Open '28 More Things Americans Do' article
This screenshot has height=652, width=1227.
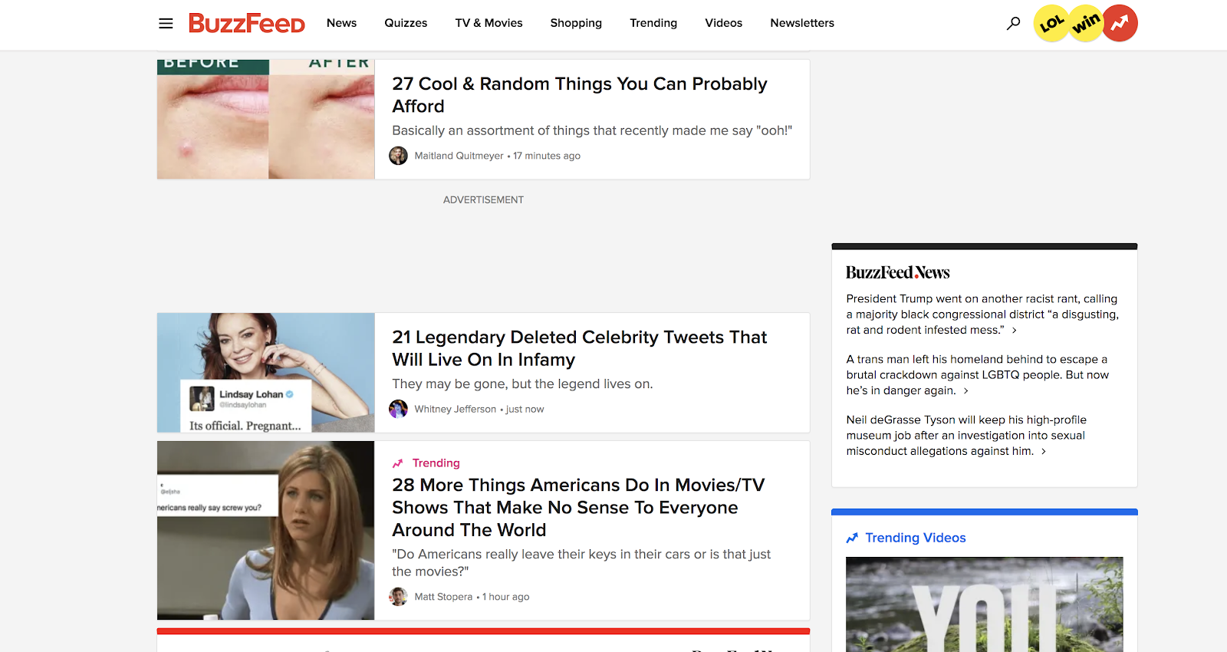[x=578, y=508]
